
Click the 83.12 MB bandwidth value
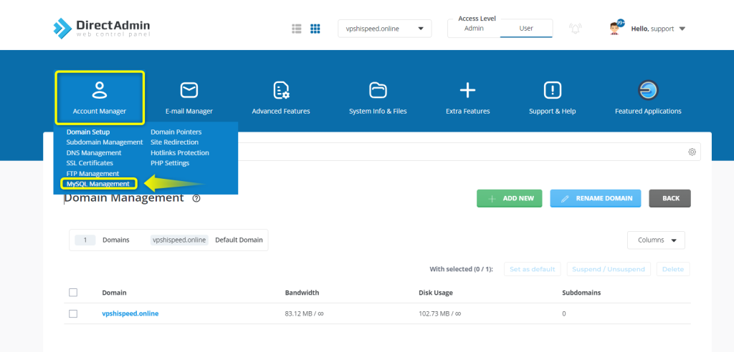coord(304,313)
